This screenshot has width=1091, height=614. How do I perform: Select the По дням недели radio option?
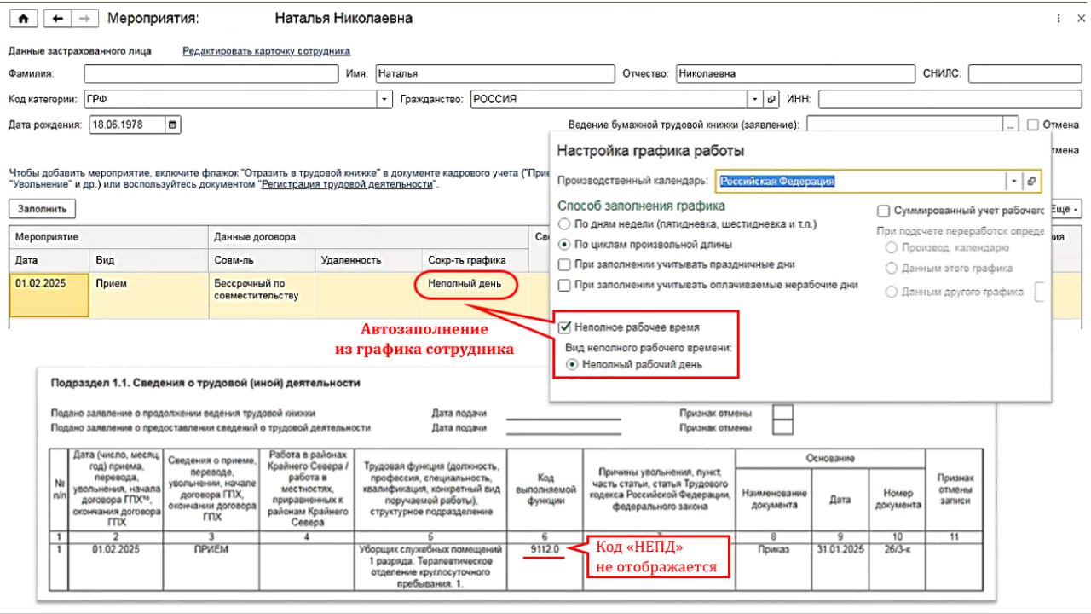564,224
